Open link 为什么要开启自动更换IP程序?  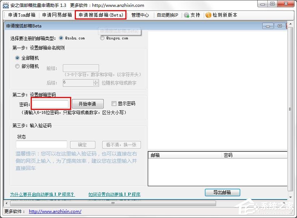coord(42,194)
